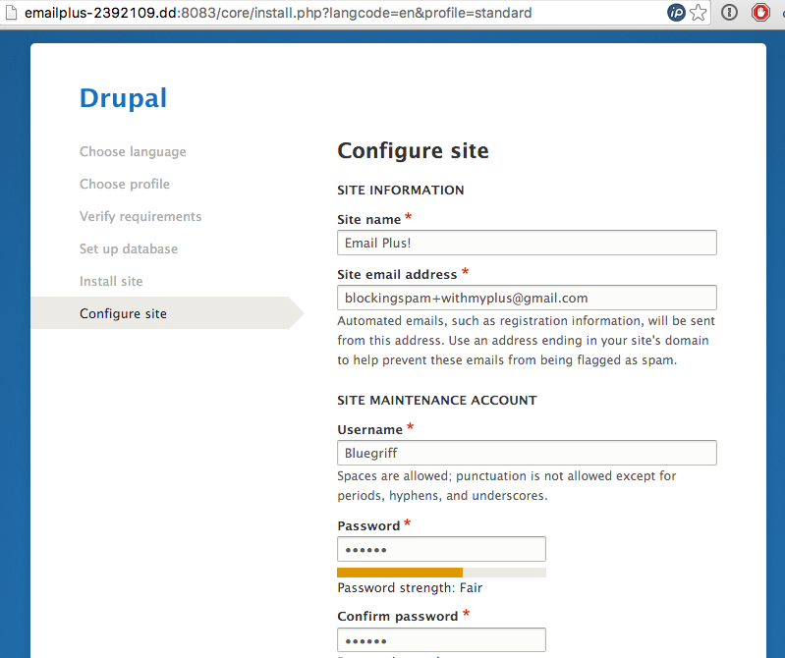Viewport: 785px width, 658px height.
Task: Click 'Password strength: Fair' text
Action: (410, 587)
